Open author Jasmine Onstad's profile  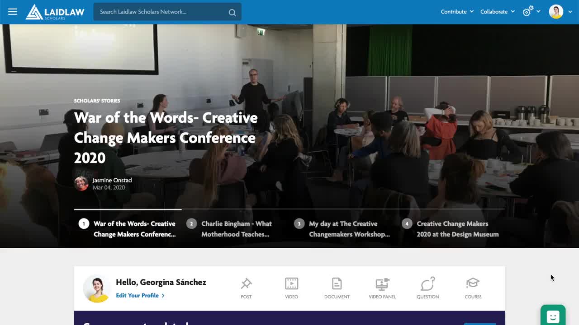[112, 180]
